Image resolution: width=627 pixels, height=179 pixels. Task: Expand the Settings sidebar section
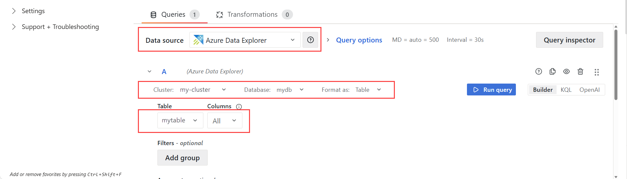pyautogui.click(x=14, y=11)
